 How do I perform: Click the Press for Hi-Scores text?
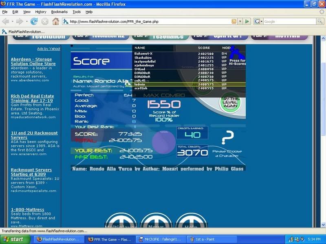click(x=238, y=62)
